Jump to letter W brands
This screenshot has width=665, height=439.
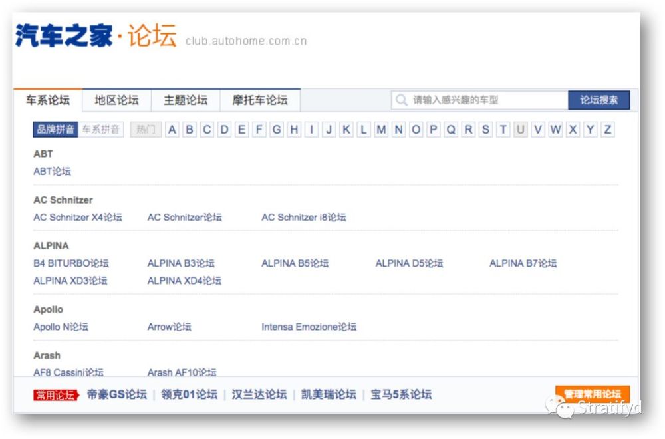555,129
